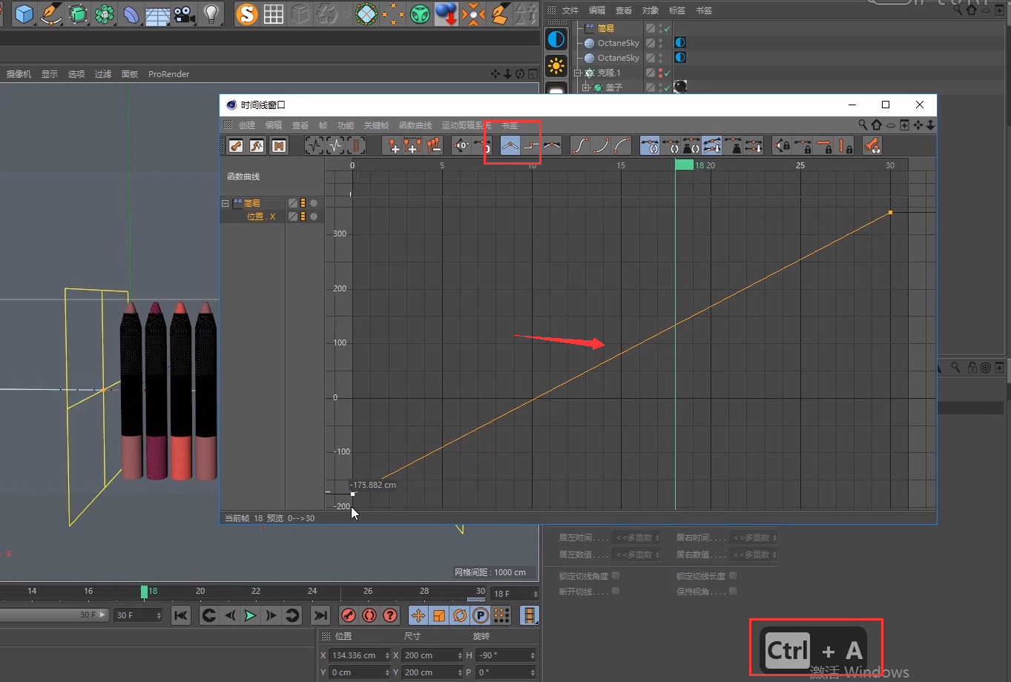The height and width of the screenshot is (682, 1011).
Task: Open the MoGraph cloner flower icon
Action: (x=105, y=13)
